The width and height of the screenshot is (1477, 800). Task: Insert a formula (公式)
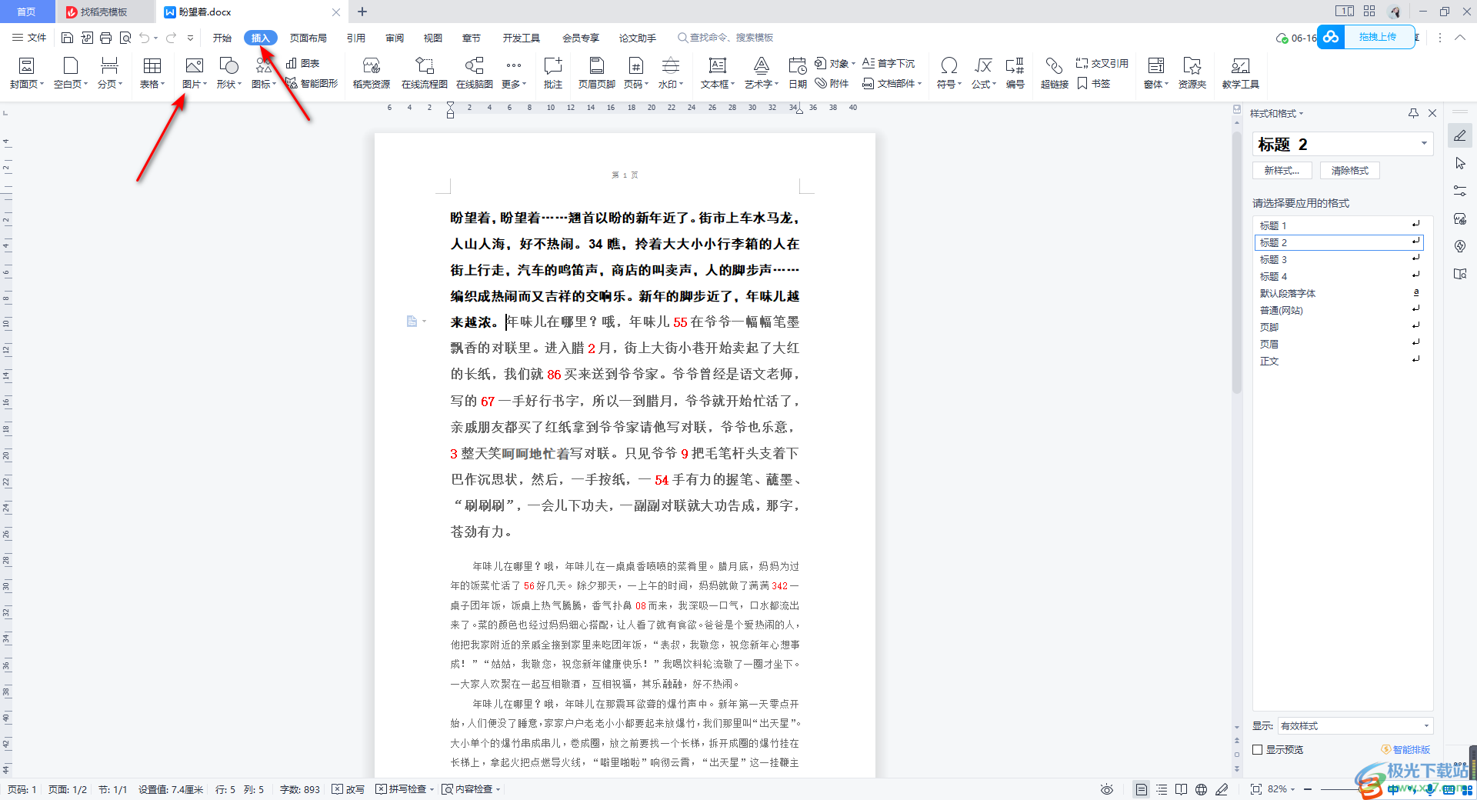click(x=984, y=73)
